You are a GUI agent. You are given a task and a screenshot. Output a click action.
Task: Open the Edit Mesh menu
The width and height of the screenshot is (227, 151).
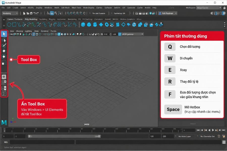click(x=65, y=8)
